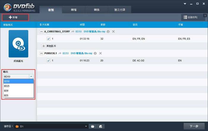
Task: Click the 音訊 audio column header
Action: coord(135,25)
